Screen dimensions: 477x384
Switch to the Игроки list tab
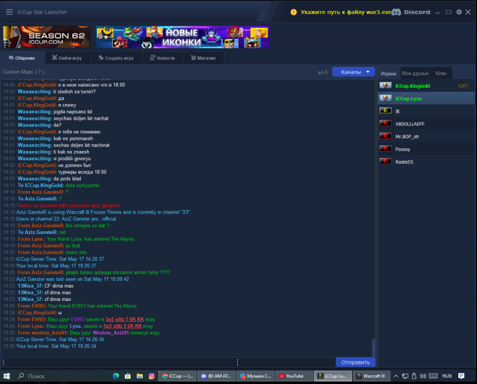tap(388, 73)
